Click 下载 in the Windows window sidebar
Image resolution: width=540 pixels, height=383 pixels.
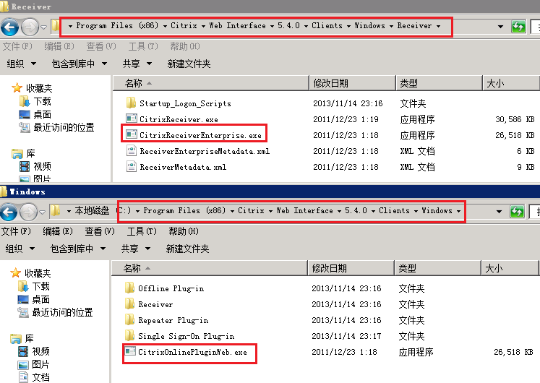41,286
